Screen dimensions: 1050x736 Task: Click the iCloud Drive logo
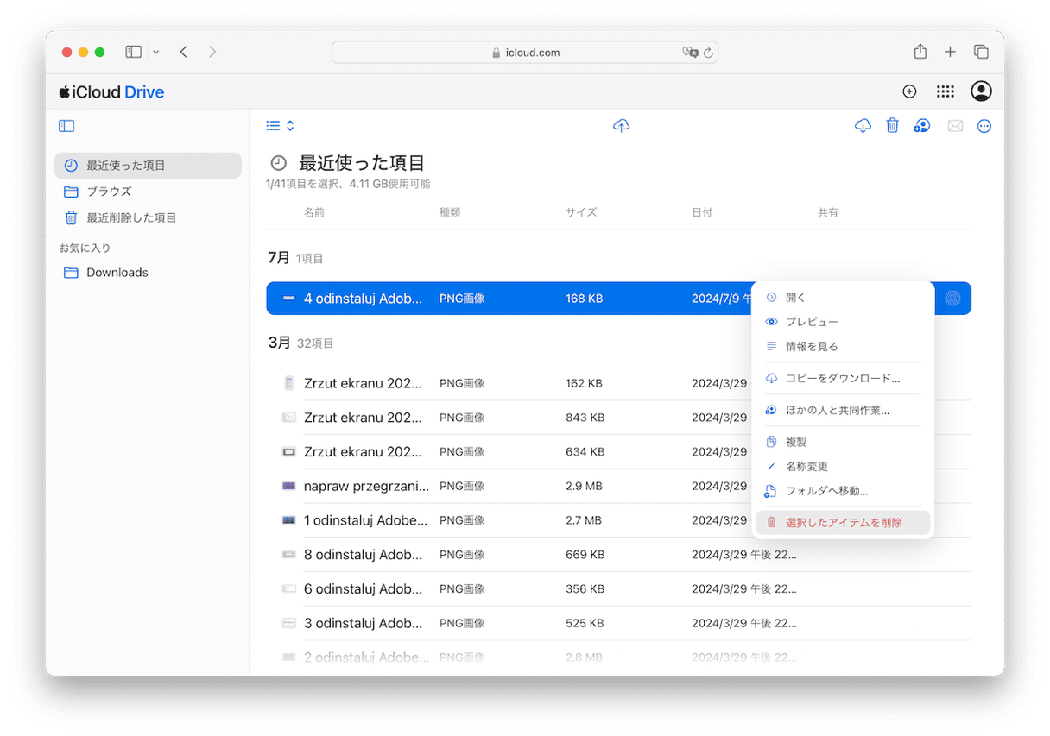coord(111,92)
